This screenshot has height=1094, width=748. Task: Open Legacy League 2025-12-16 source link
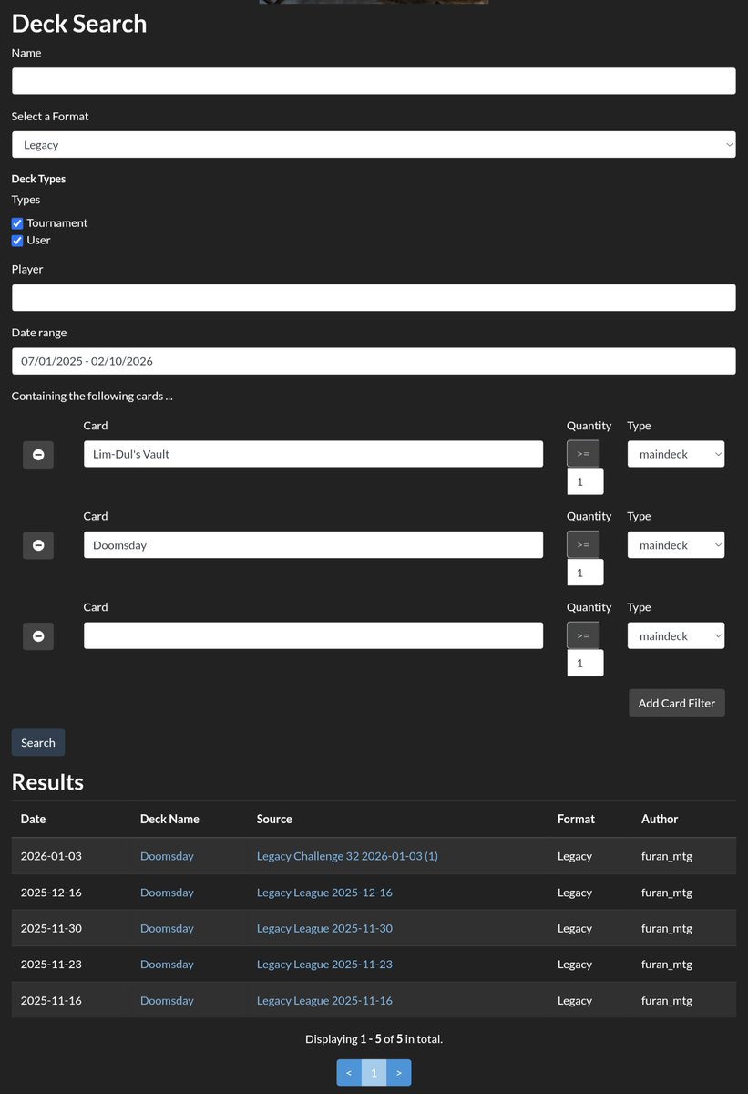click(x=324, y=893)
